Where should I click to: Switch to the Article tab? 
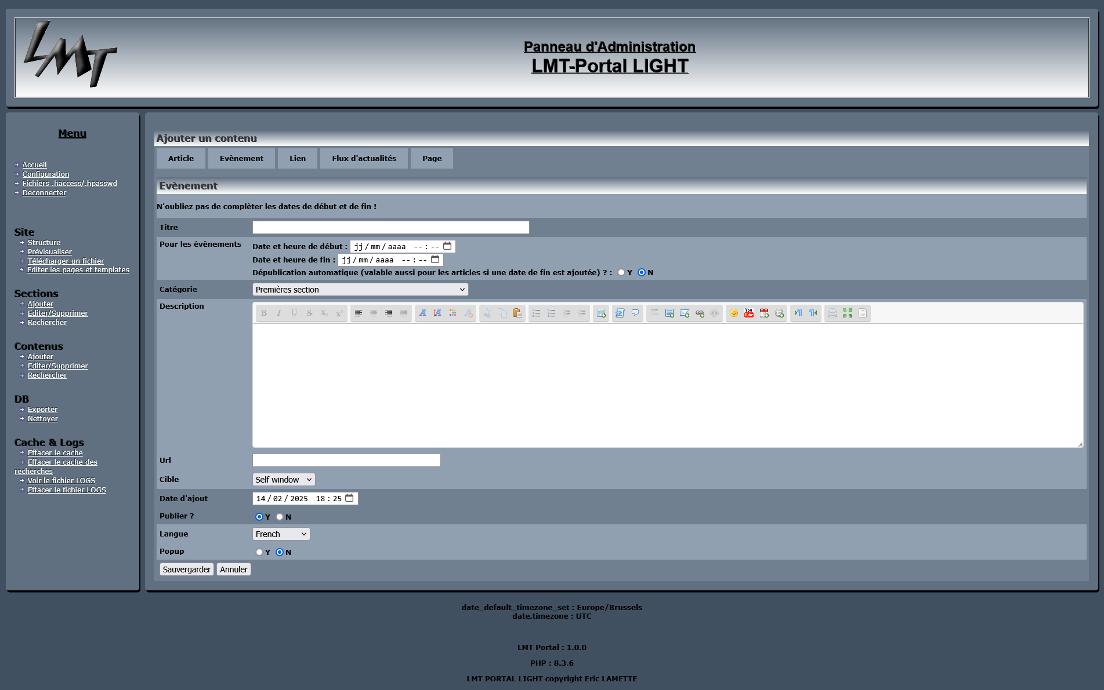click(181, 158)
